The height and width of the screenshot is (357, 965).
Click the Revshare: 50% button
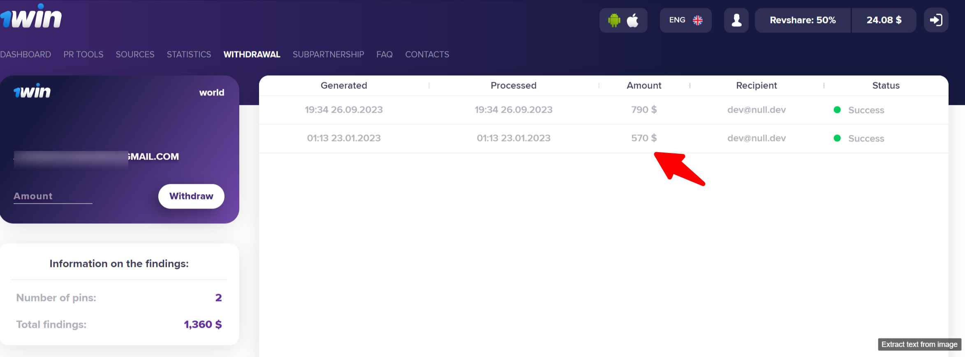pyautogui.click(x=803, y=20)
